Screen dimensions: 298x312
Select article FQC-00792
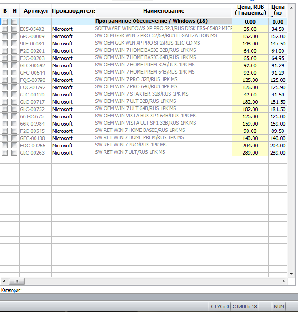coord(33,87)
